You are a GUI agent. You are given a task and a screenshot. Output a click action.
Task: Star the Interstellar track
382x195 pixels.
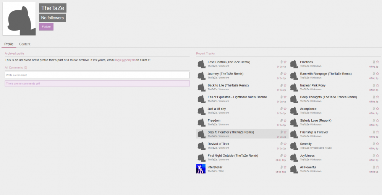tap(285, 167)
